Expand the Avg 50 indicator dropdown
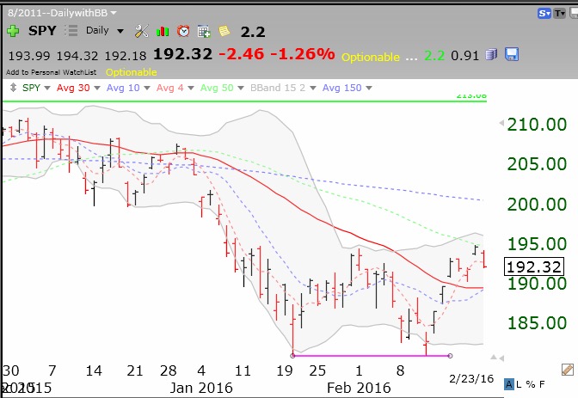 [x=241, y=88]
